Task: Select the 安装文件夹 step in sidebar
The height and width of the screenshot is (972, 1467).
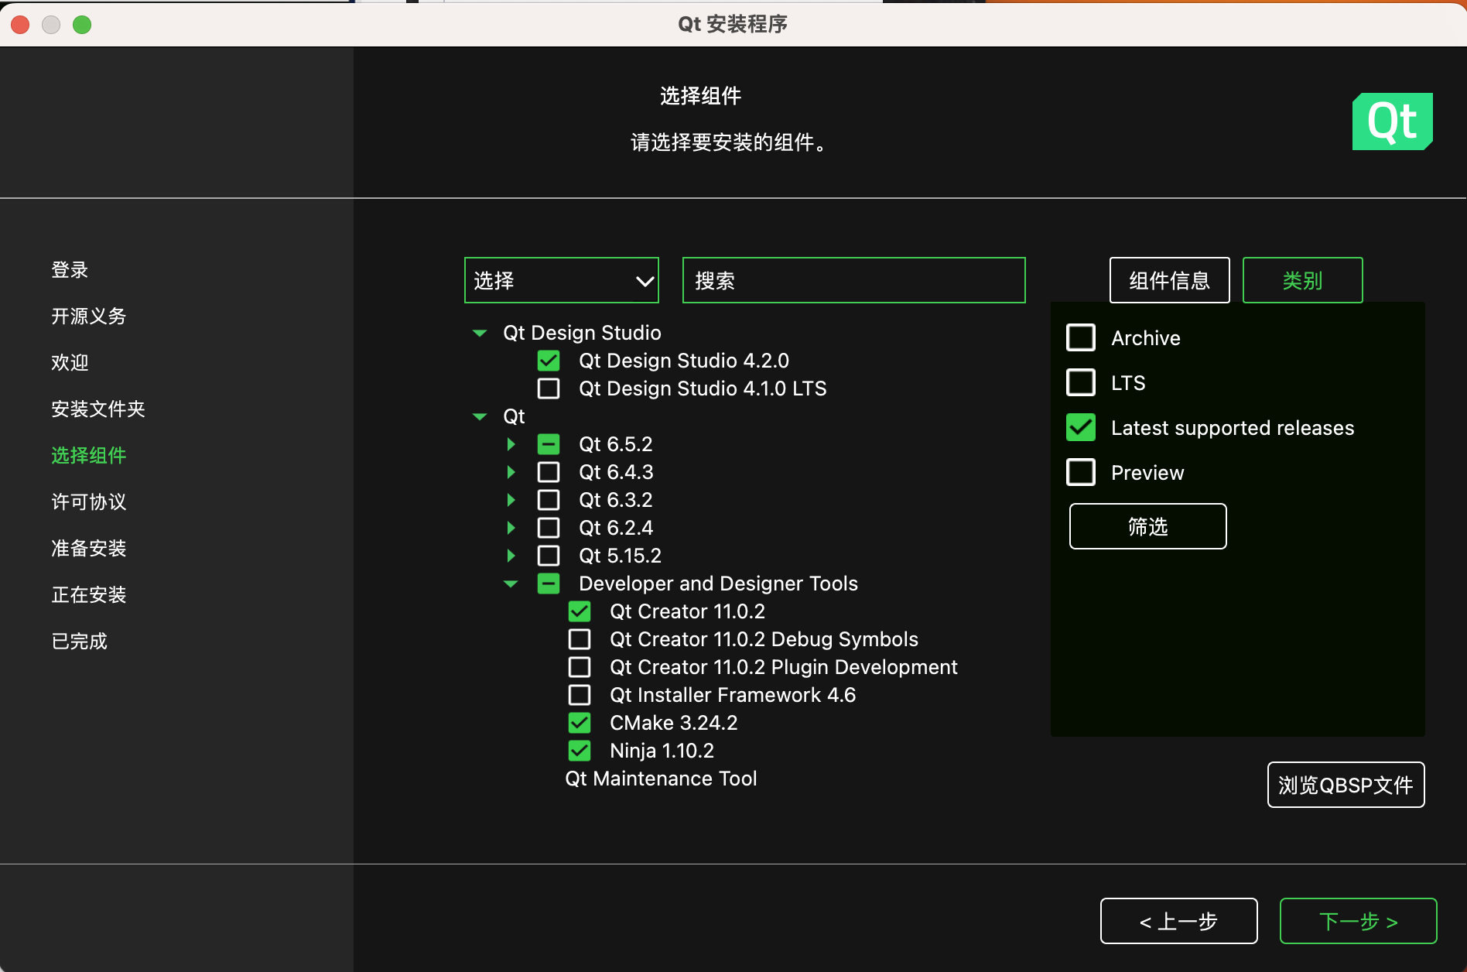Action: point(98,409)
